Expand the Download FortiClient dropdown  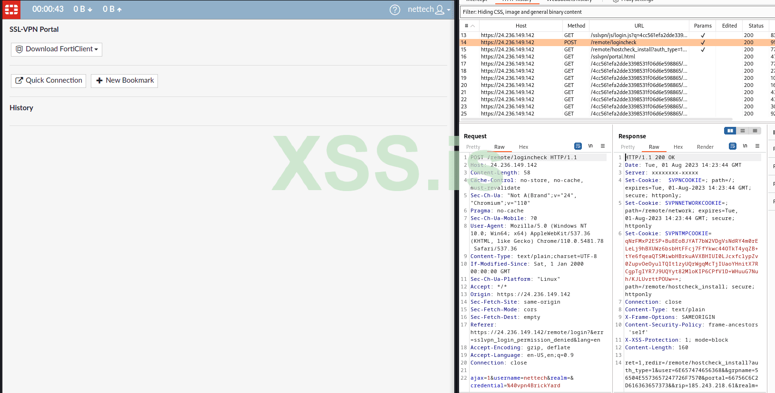point(57,49)
